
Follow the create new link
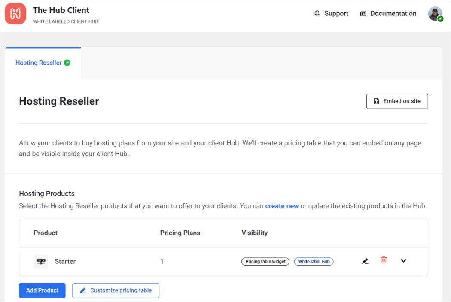[282, 206]
